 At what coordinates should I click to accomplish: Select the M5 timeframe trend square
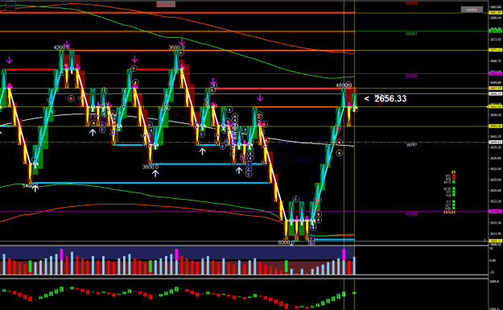(454, 179)
